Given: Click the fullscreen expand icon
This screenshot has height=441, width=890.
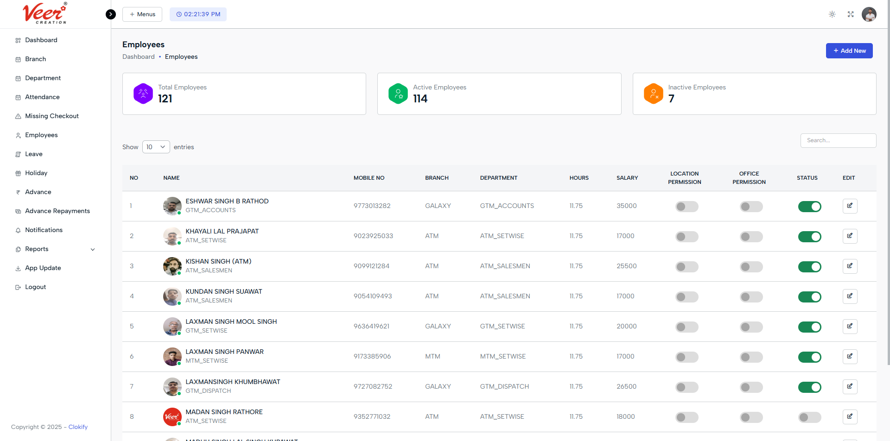Looking at the screenshot, I should pos(851,14).
